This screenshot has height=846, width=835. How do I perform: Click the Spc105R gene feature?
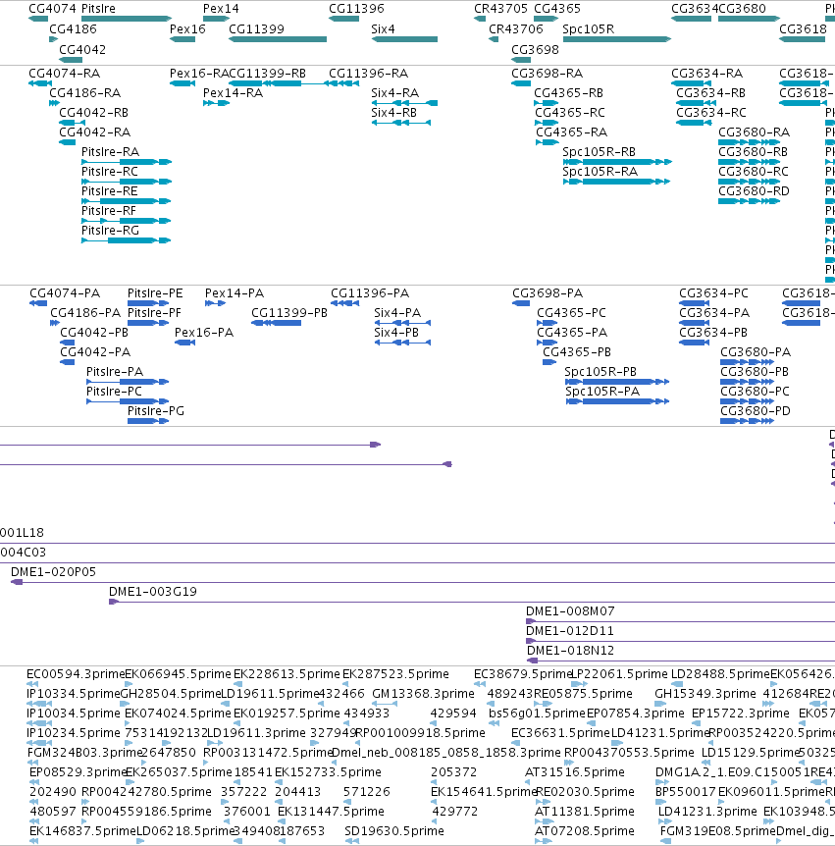pos(616,39)
